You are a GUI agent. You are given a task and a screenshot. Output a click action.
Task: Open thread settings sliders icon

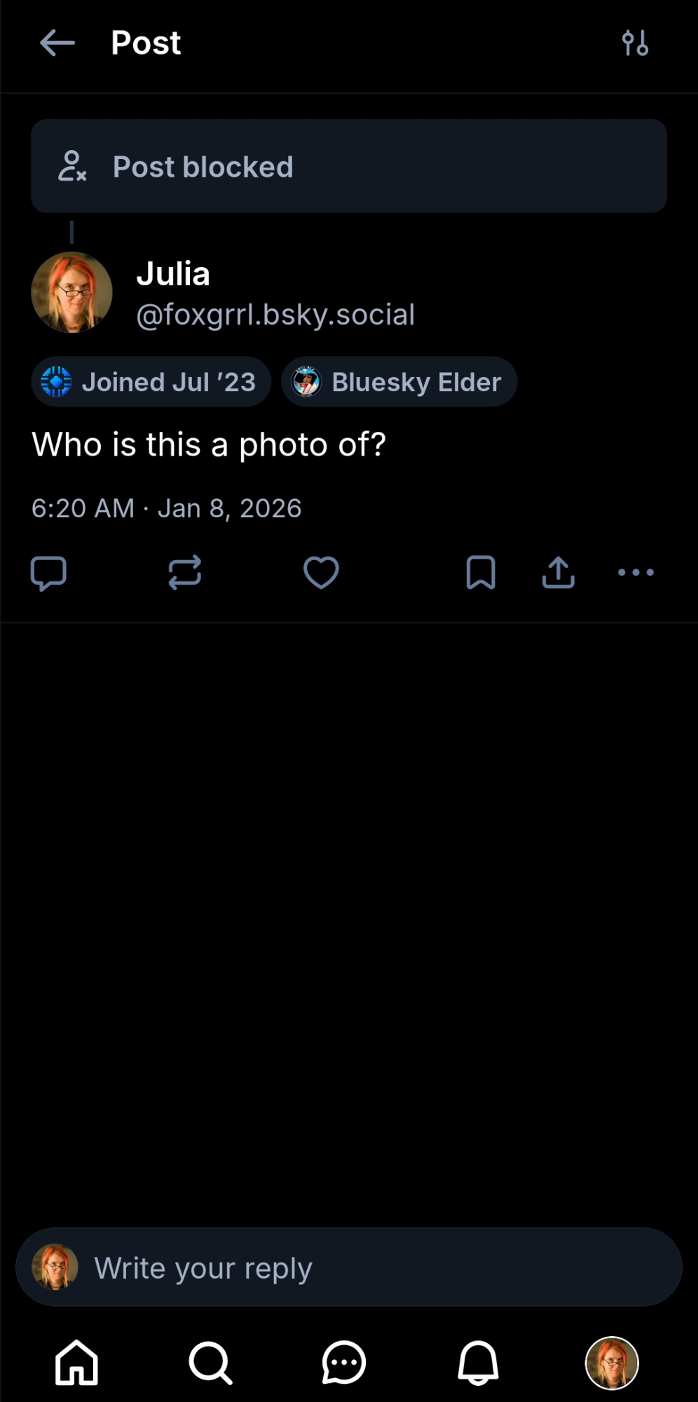[x=635, y=43]
